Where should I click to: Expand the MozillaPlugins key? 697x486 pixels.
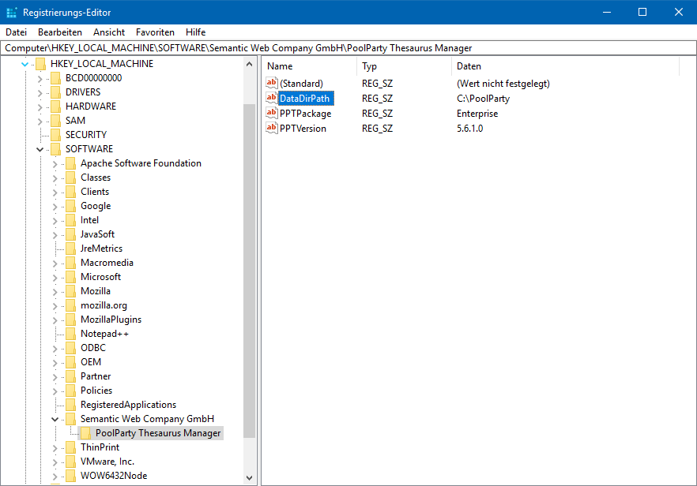coord(55,320)
